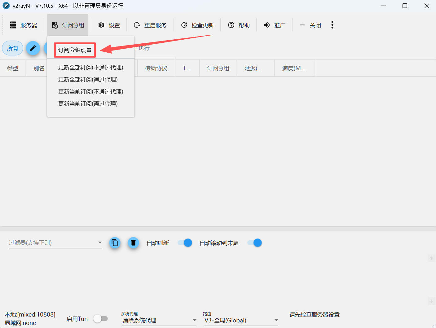Clear log with the trash icon button
Screen dimensions: 436x328
pyautogui.click(x=133, y=243)
